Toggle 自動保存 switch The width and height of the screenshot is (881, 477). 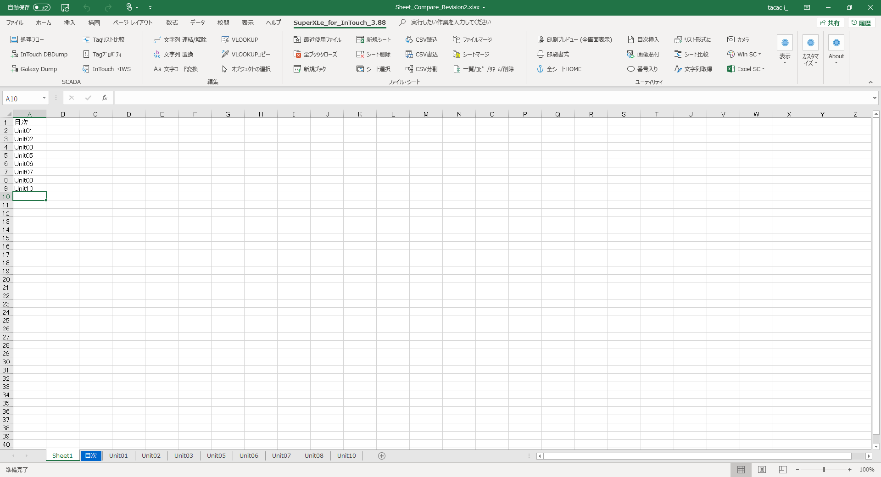point(42,7)
